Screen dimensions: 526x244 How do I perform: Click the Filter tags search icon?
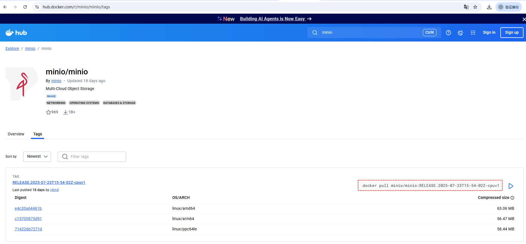point(65,157)
